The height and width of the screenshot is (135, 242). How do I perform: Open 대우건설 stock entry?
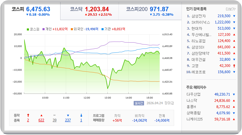coord(199,60)
